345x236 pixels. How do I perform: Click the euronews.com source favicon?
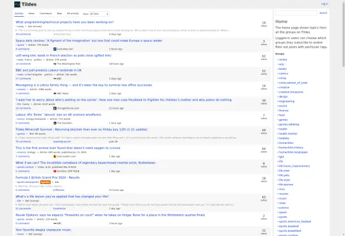(x=55, y=49)
